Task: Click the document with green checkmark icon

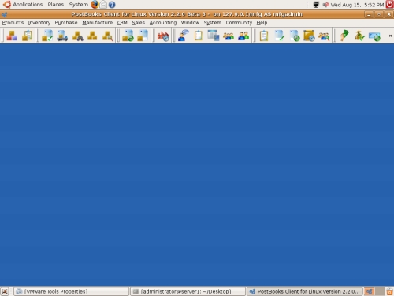Action: coord(280,36)
